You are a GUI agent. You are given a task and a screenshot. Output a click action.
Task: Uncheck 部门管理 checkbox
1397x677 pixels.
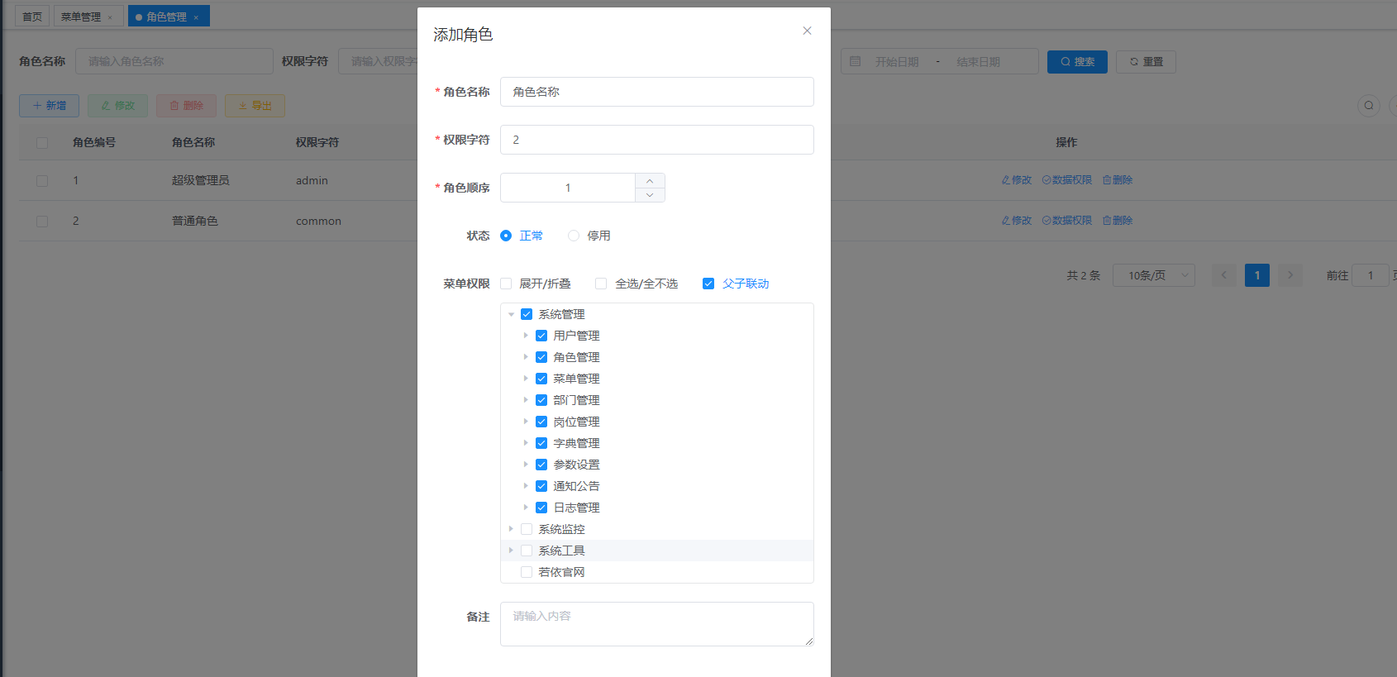(x=541, y=400)
